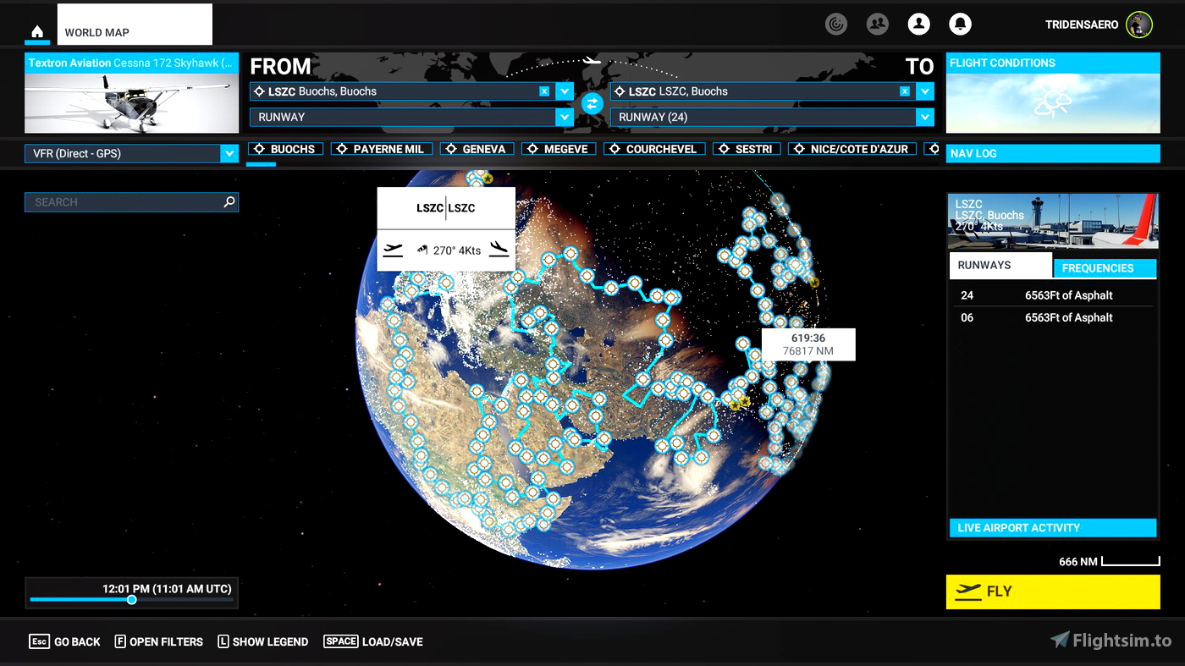Set arrival via landing plane icon in popup
Image resolution: width=1185 pixels, height=666 pixels.
[499, 250]
